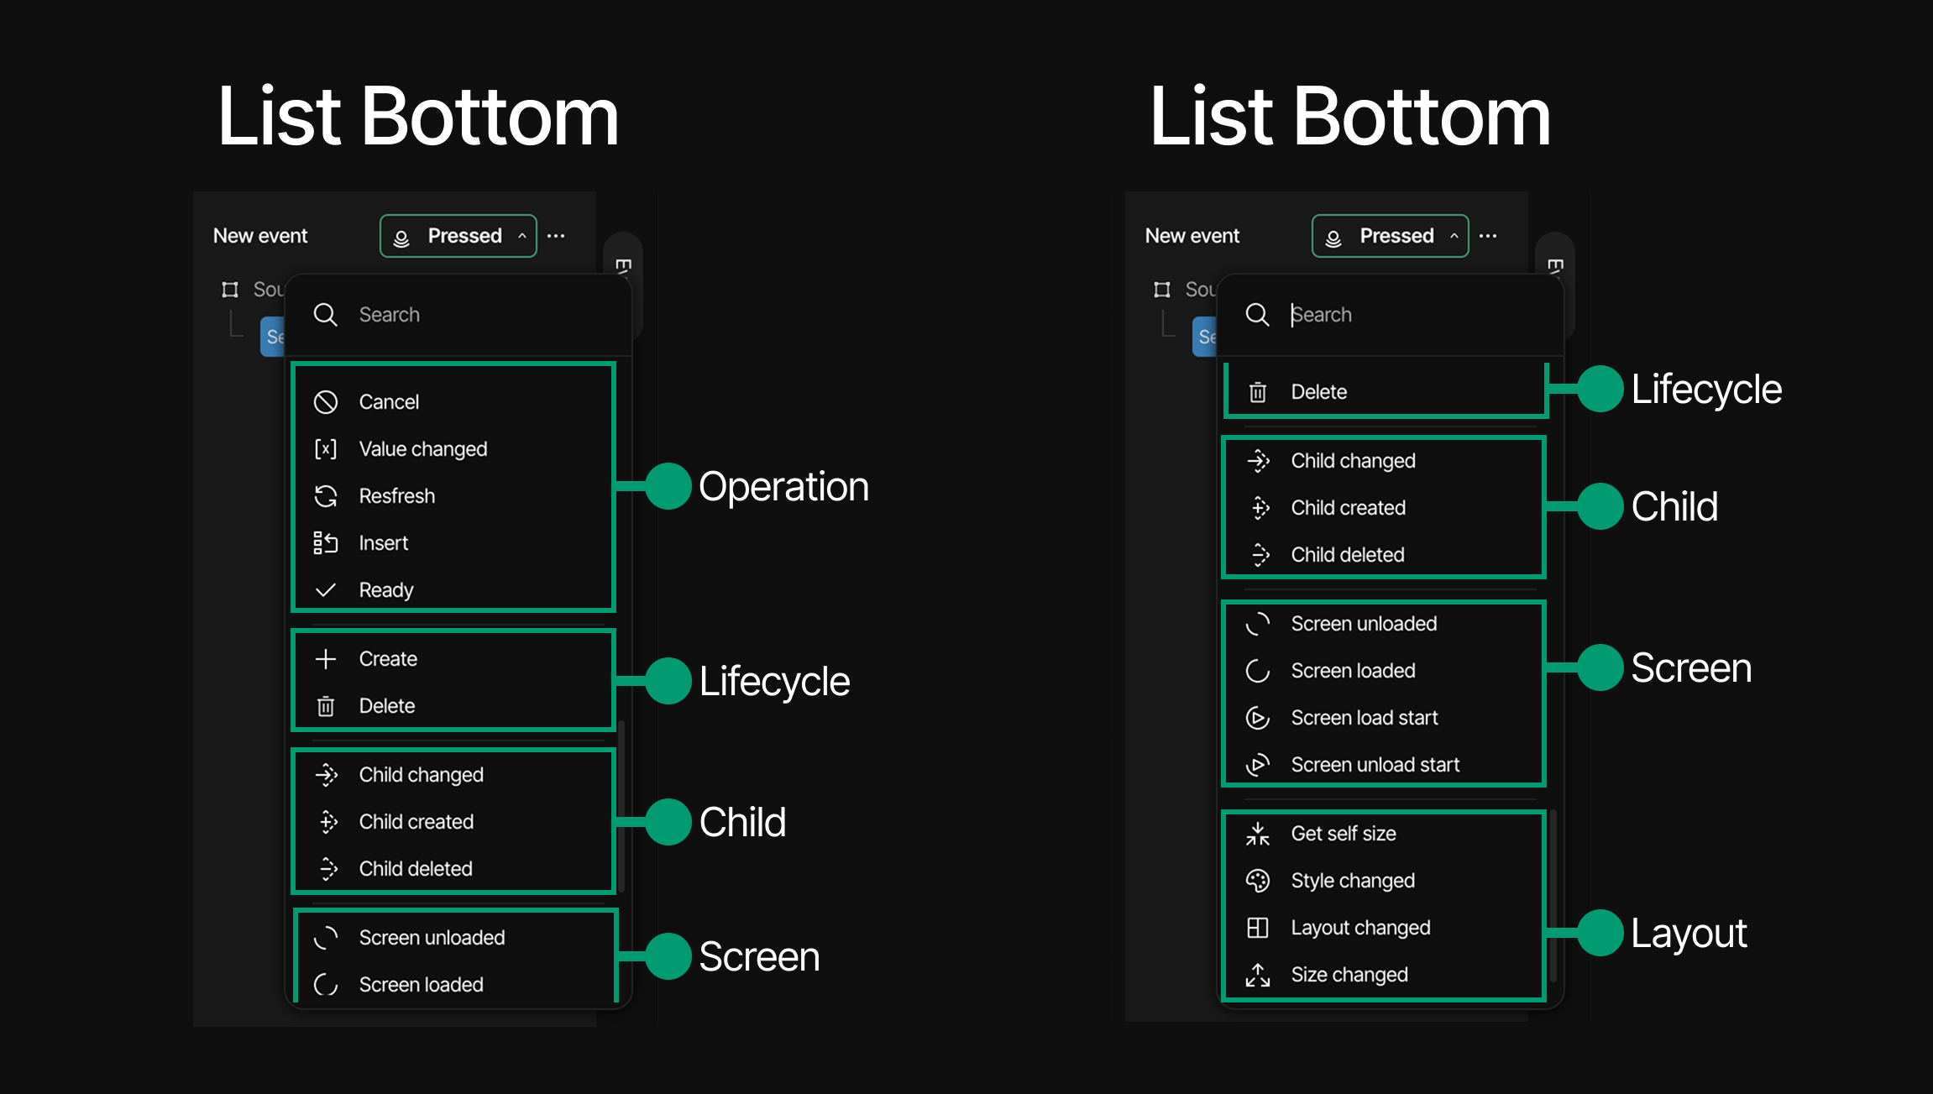Viewport: 1933px width, 1094px height.
Task: Click Screen unloaded icon in right panel
Action: click(1258, 624)
